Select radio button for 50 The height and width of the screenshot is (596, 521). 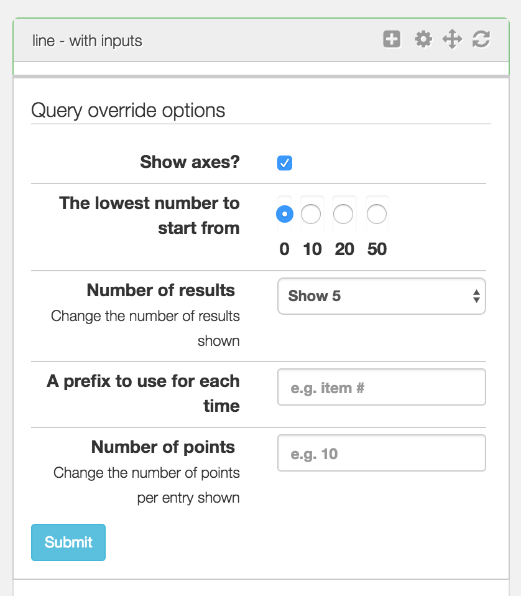pos(377,214)
